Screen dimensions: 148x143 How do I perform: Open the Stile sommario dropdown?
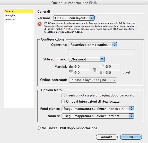(87, 59)
